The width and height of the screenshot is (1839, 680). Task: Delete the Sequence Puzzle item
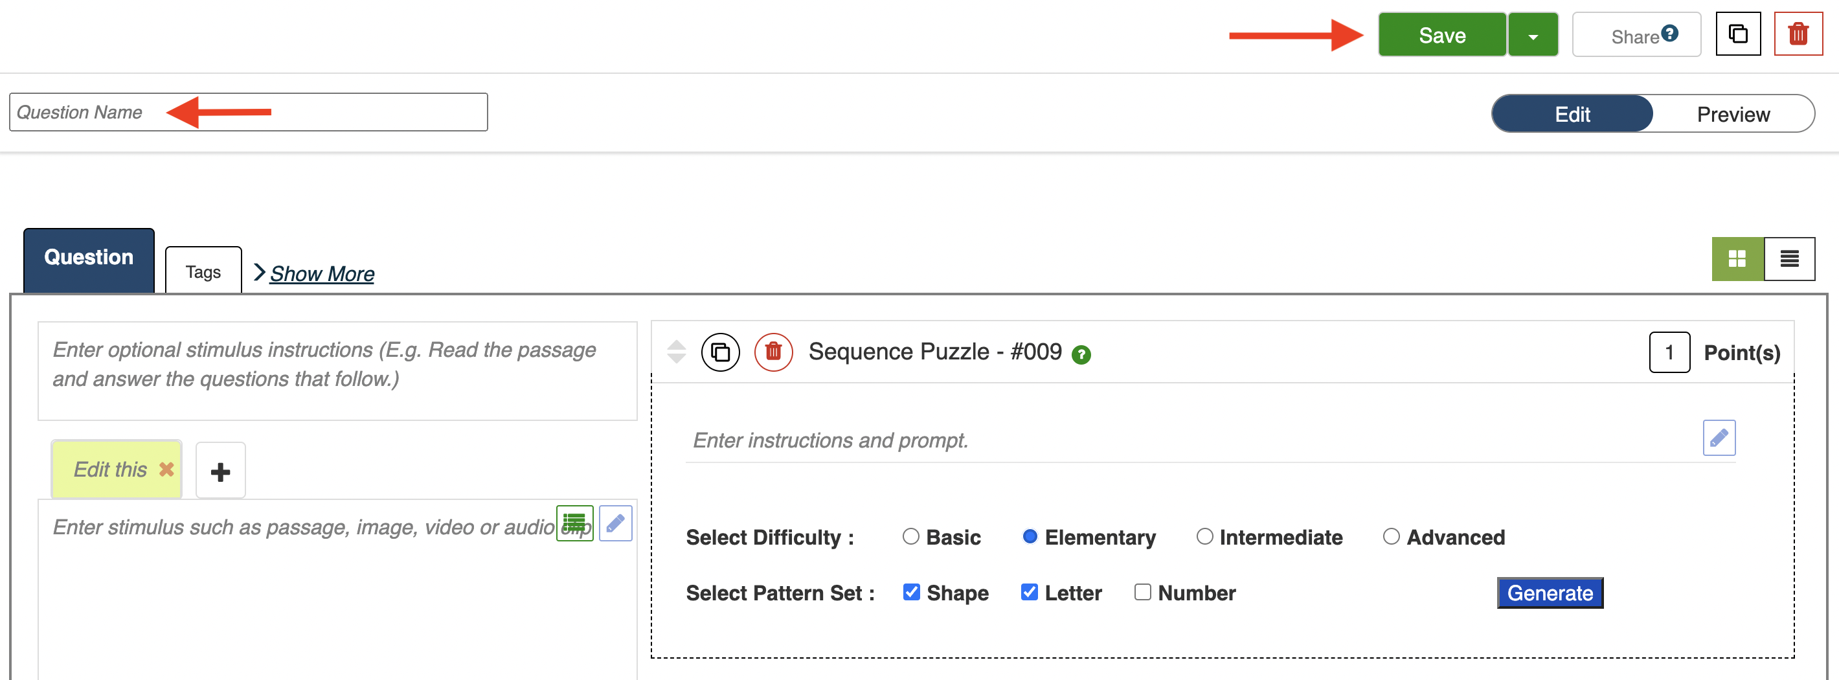point(773,352)
